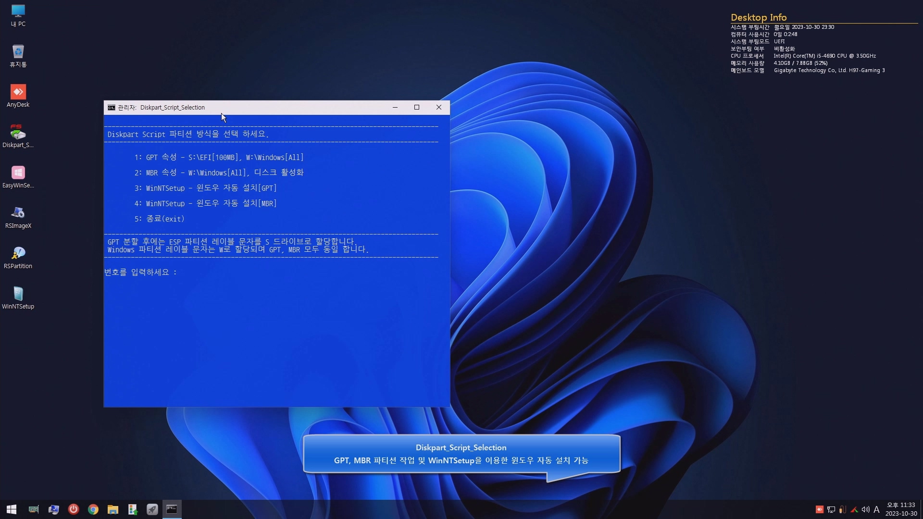Toggle the IME language indicator A
Screen dimensions: 923x519
(x=876, y=509)
